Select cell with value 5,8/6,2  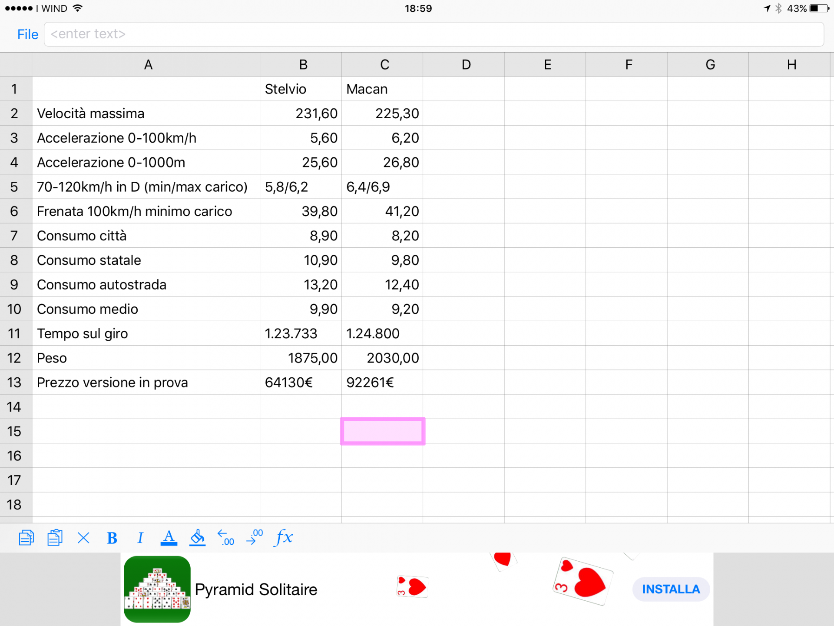301,187
